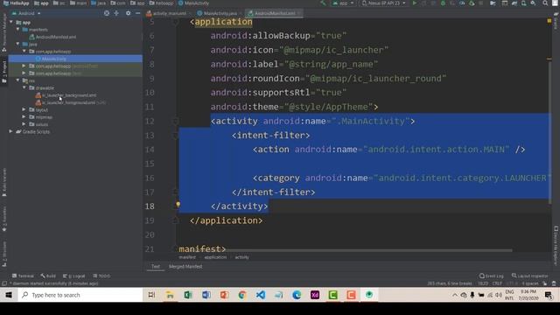Open the TODO tool window
This screenshot has width=560, height=315.
point(101,276)
